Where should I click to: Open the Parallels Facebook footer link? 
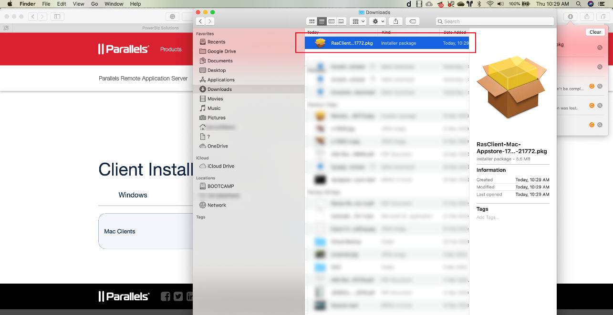[x=166, y=296]
